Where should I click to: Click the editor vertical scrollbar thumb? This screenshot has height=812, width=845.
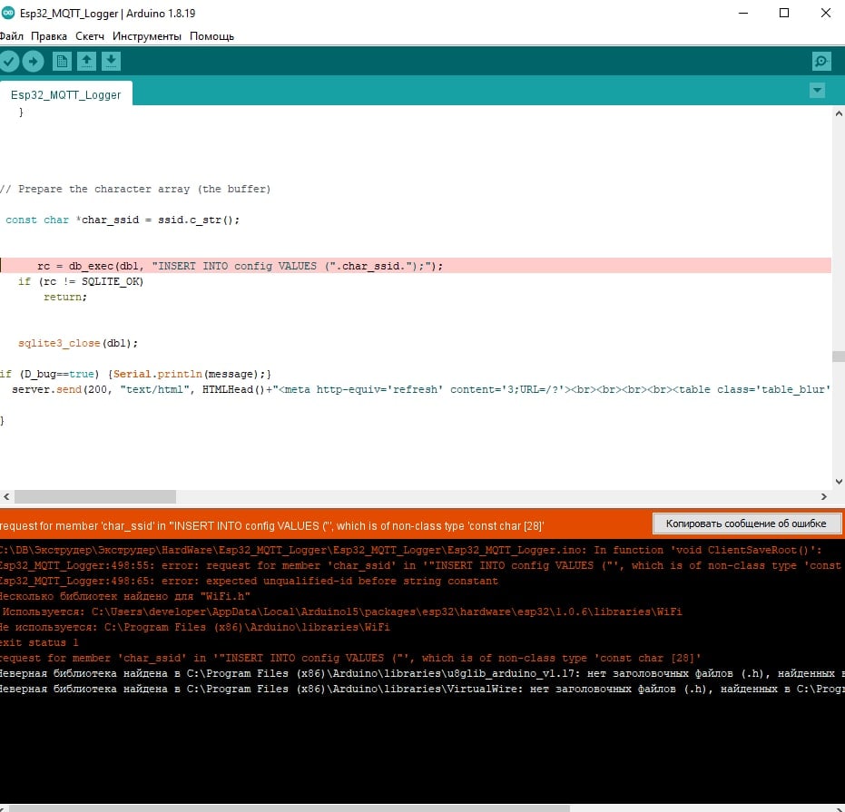coord(838,357)
